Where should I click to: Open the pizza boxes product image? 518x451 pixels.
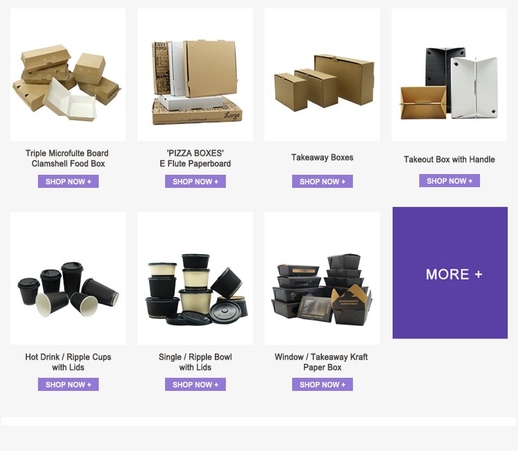(195, 75)
